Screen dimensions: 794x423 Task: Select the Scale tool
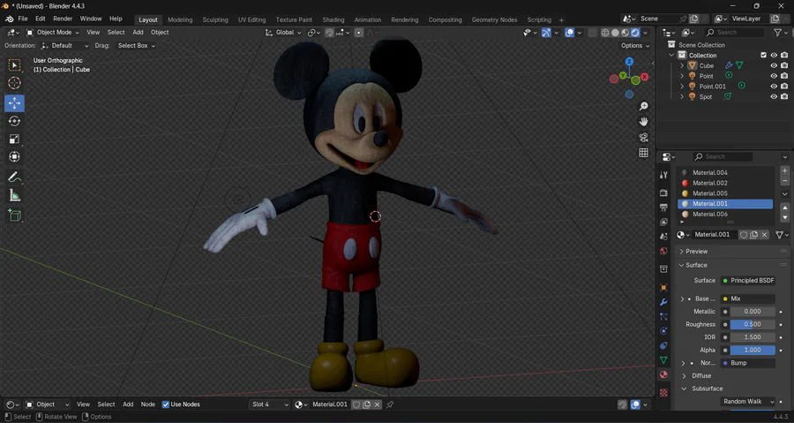click(14, 139)
